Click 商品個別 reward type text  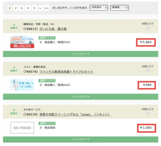tap(50, 128)
